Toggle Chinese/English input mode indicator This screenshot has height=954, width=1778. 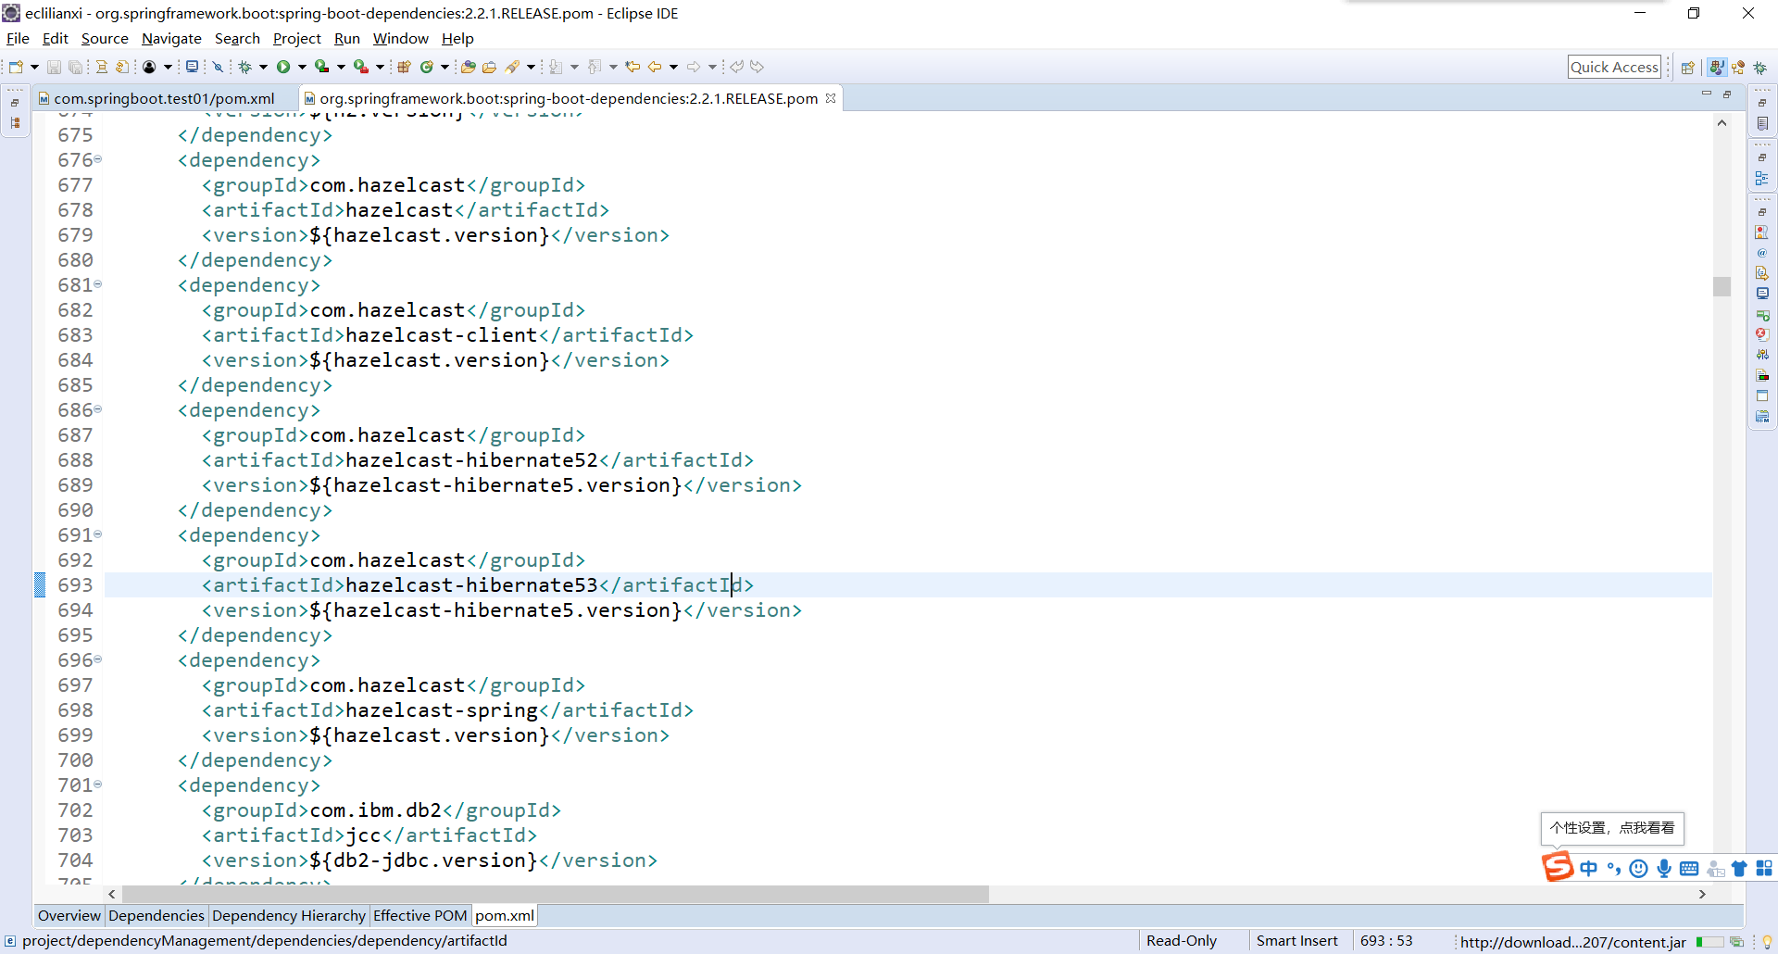1589,868
